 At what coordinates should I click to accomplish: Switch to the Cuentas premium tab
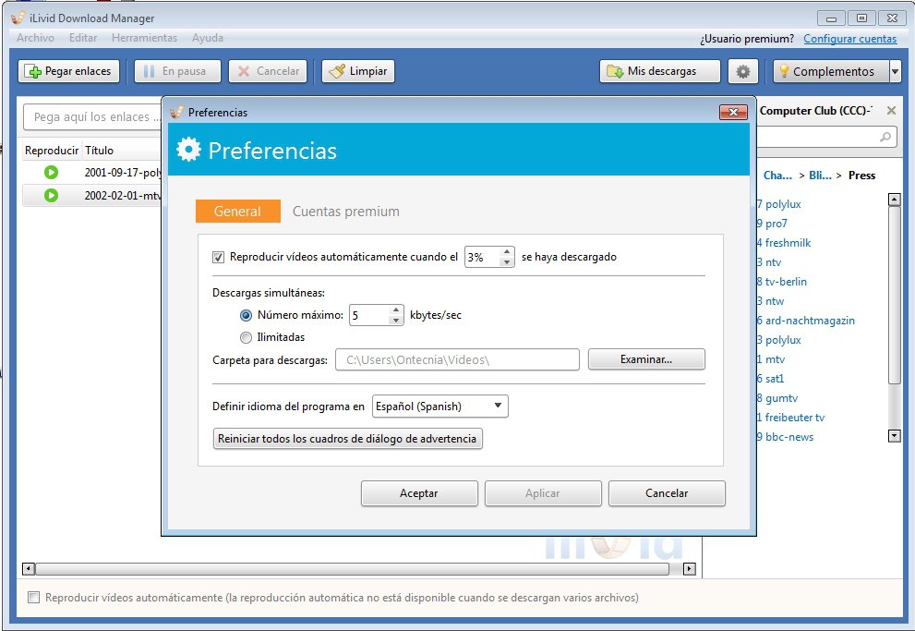tap(346, 212)
